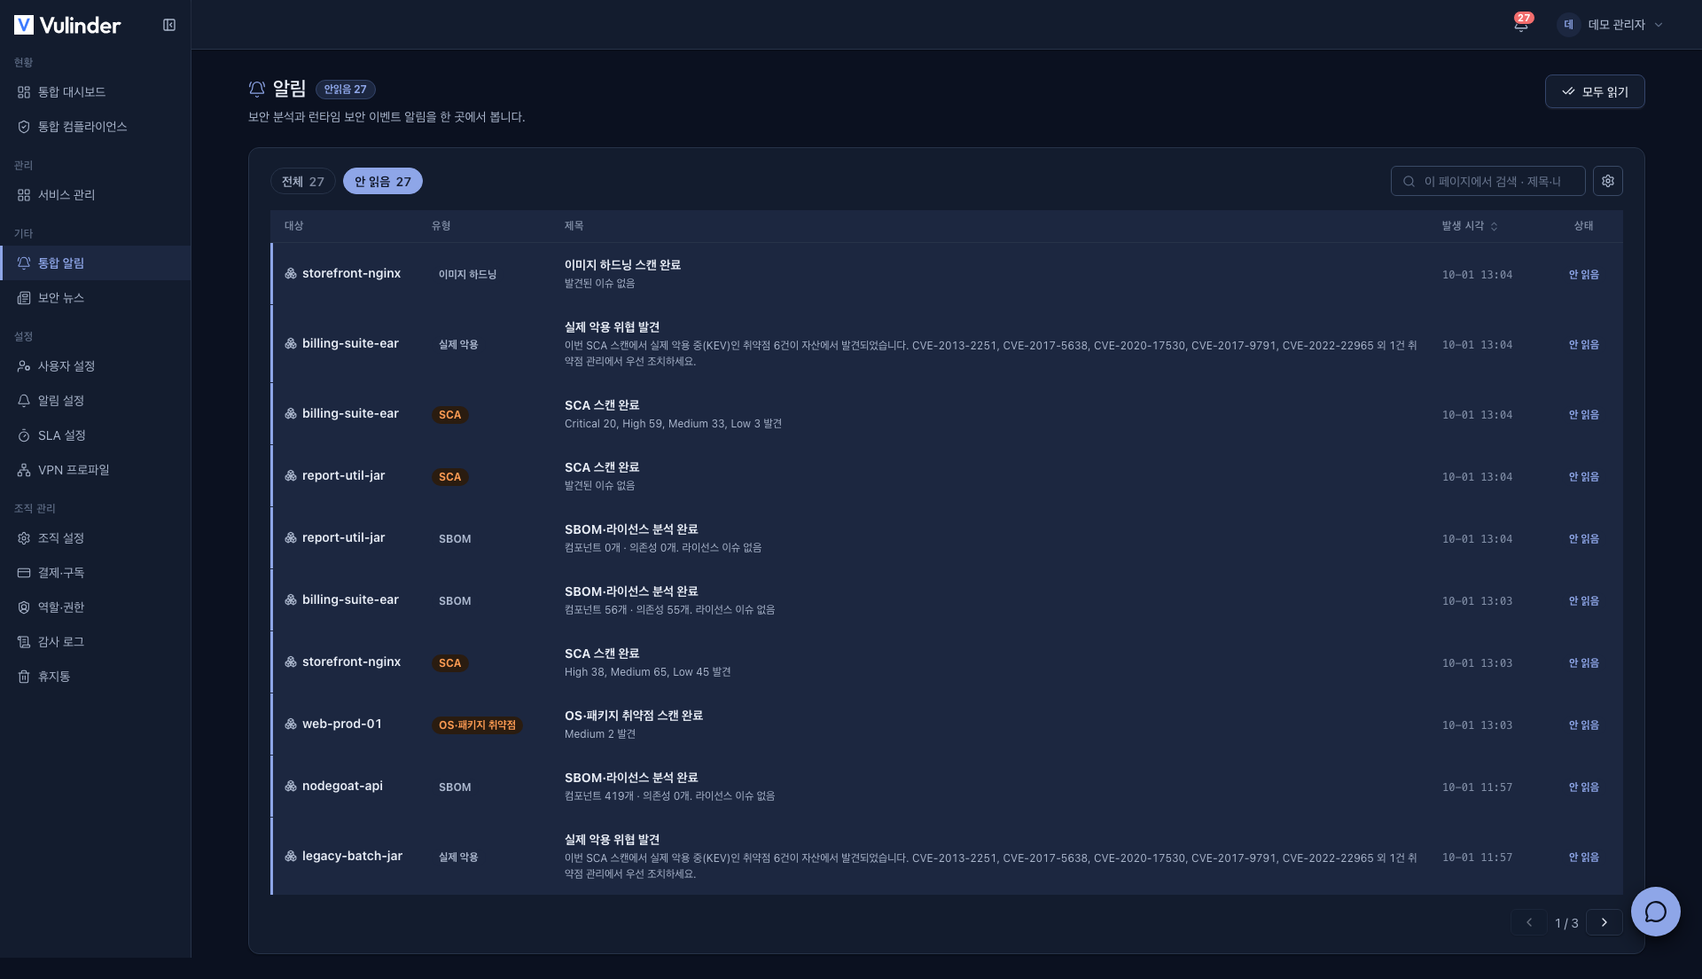The height and width of the screenshot is (979, 1702).
Task: Select the 안 읽음 27 tab
Action: 383,181
